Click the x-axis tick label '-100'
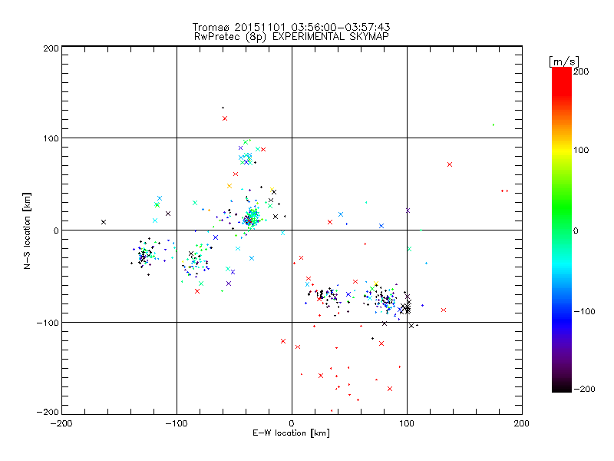Screen dimensions: 614x461 [x=177, y=424]
